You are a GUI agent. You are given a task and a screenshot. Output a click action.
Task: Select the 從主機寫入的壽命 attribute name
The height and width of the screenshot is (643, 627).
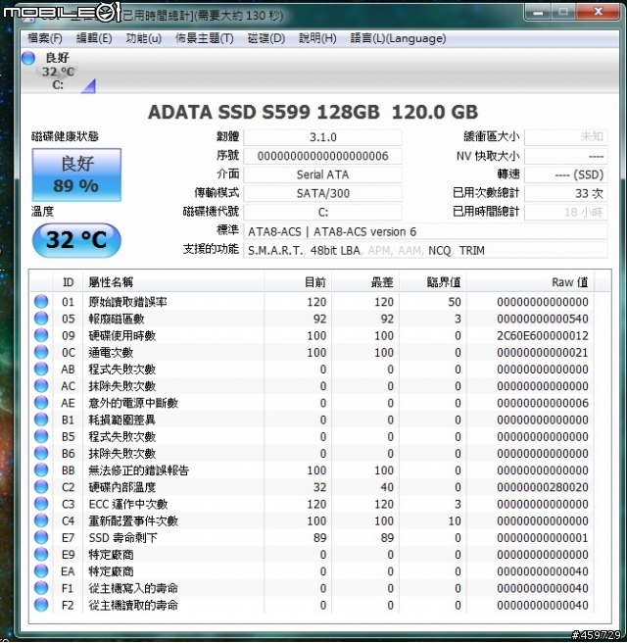click(x=133, y=588)
